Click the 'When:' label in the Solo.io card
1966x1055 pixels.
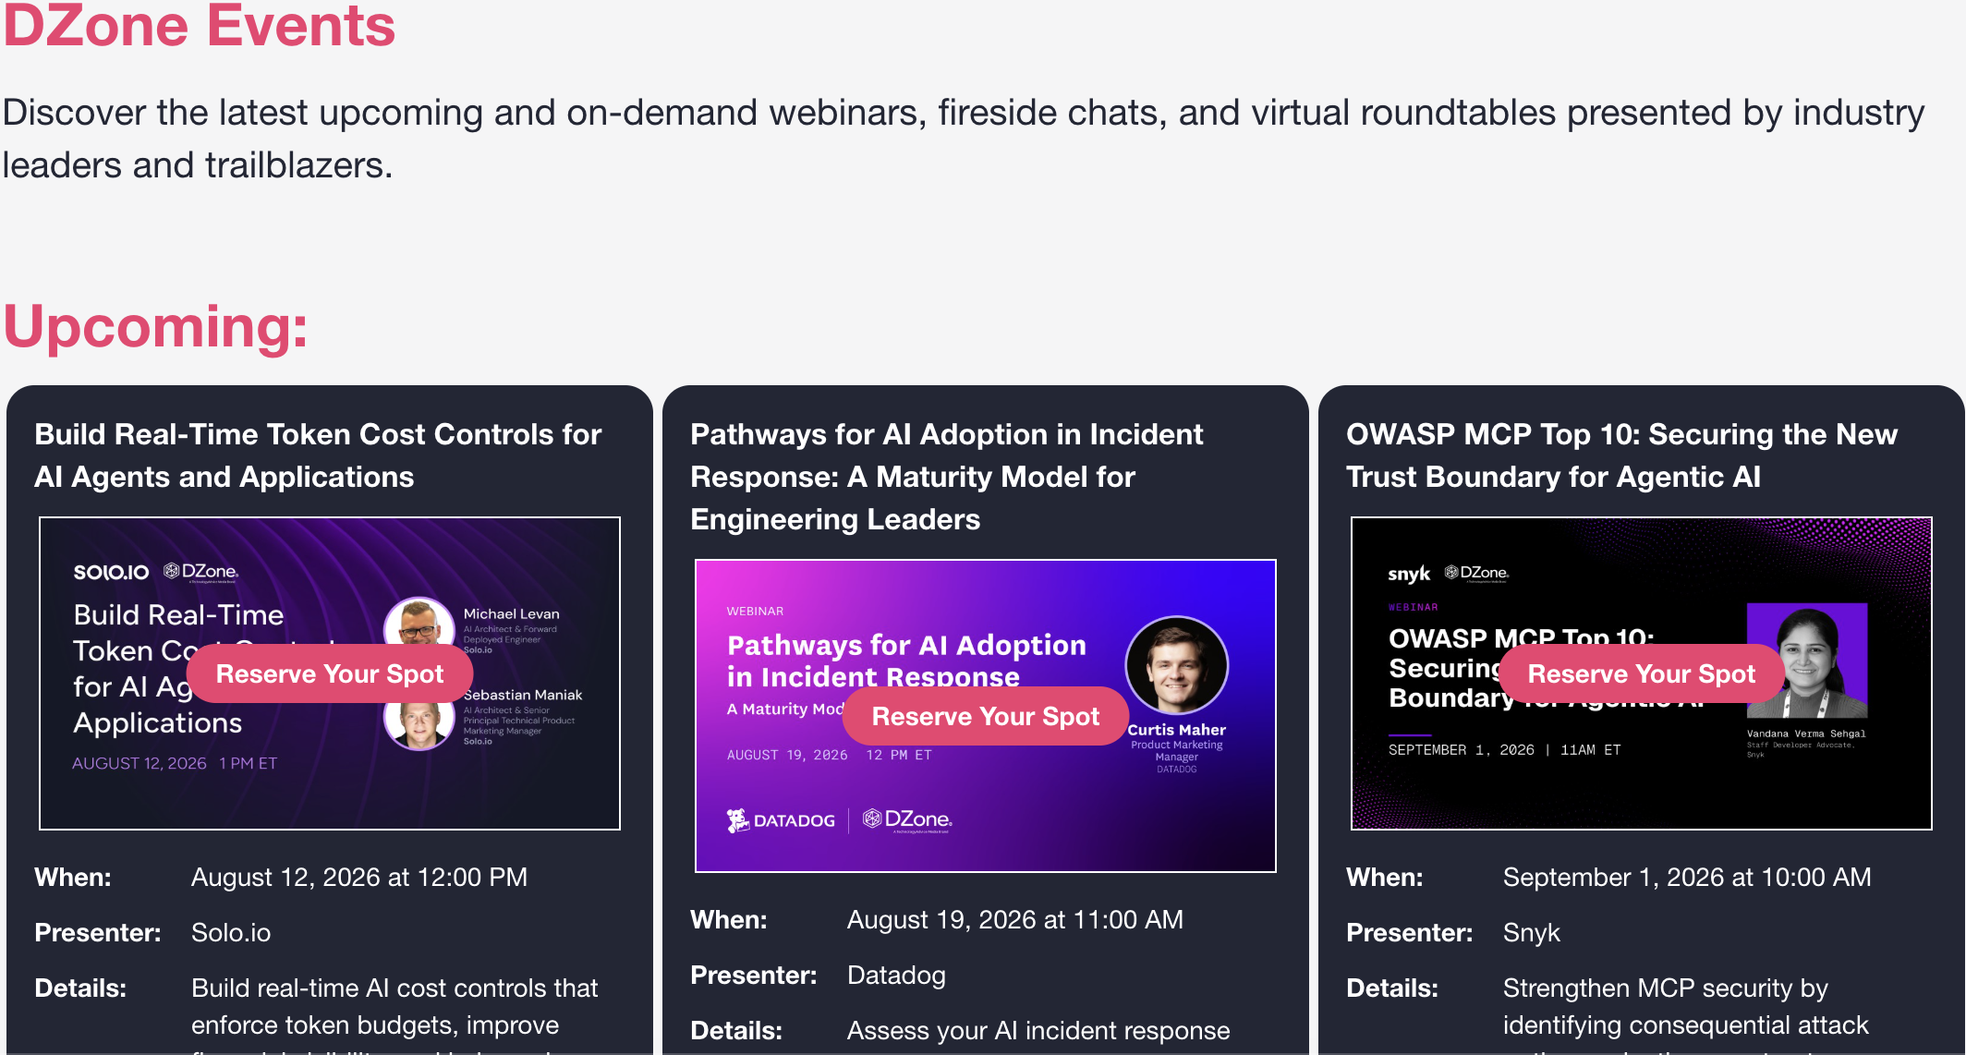pos(73,877)
